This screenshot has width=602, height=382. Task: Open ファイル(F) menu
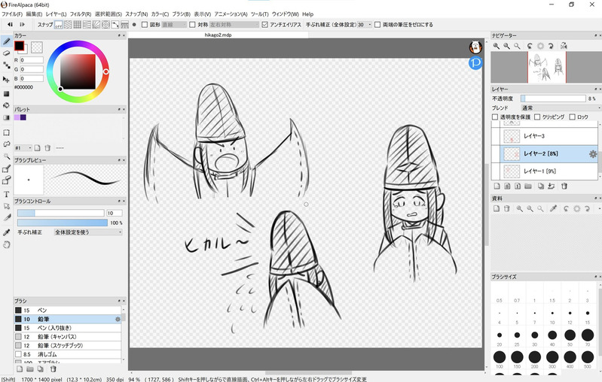pos(12,14)
